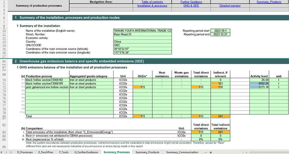Viewport: 289px width, 154px height.
Task: Open the E_PurchPrec sheet tab
Action: click(46, 152)
